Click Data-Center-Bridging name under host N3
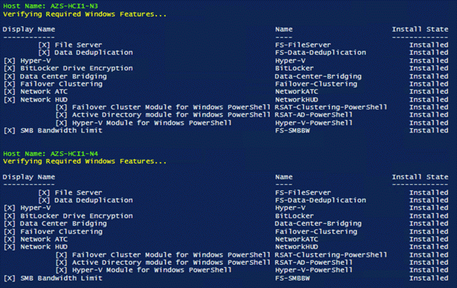This screenshot has height=288, width=457. [318, 76]
